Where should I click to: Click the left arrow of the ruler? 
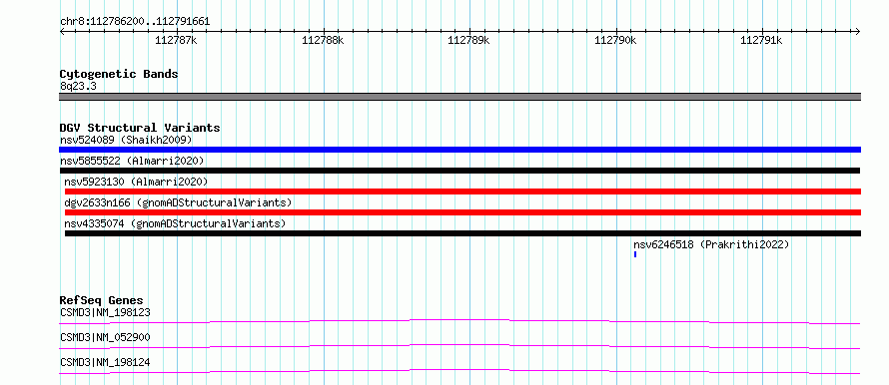point(62,32)
